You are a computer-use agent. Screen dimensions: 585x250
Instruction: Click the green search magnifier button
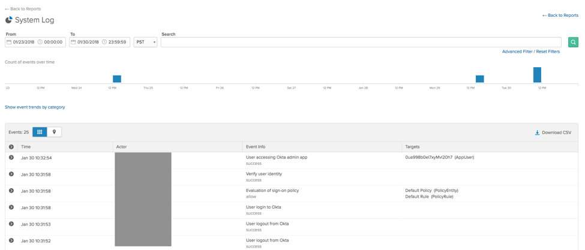(x=573, y=43)
